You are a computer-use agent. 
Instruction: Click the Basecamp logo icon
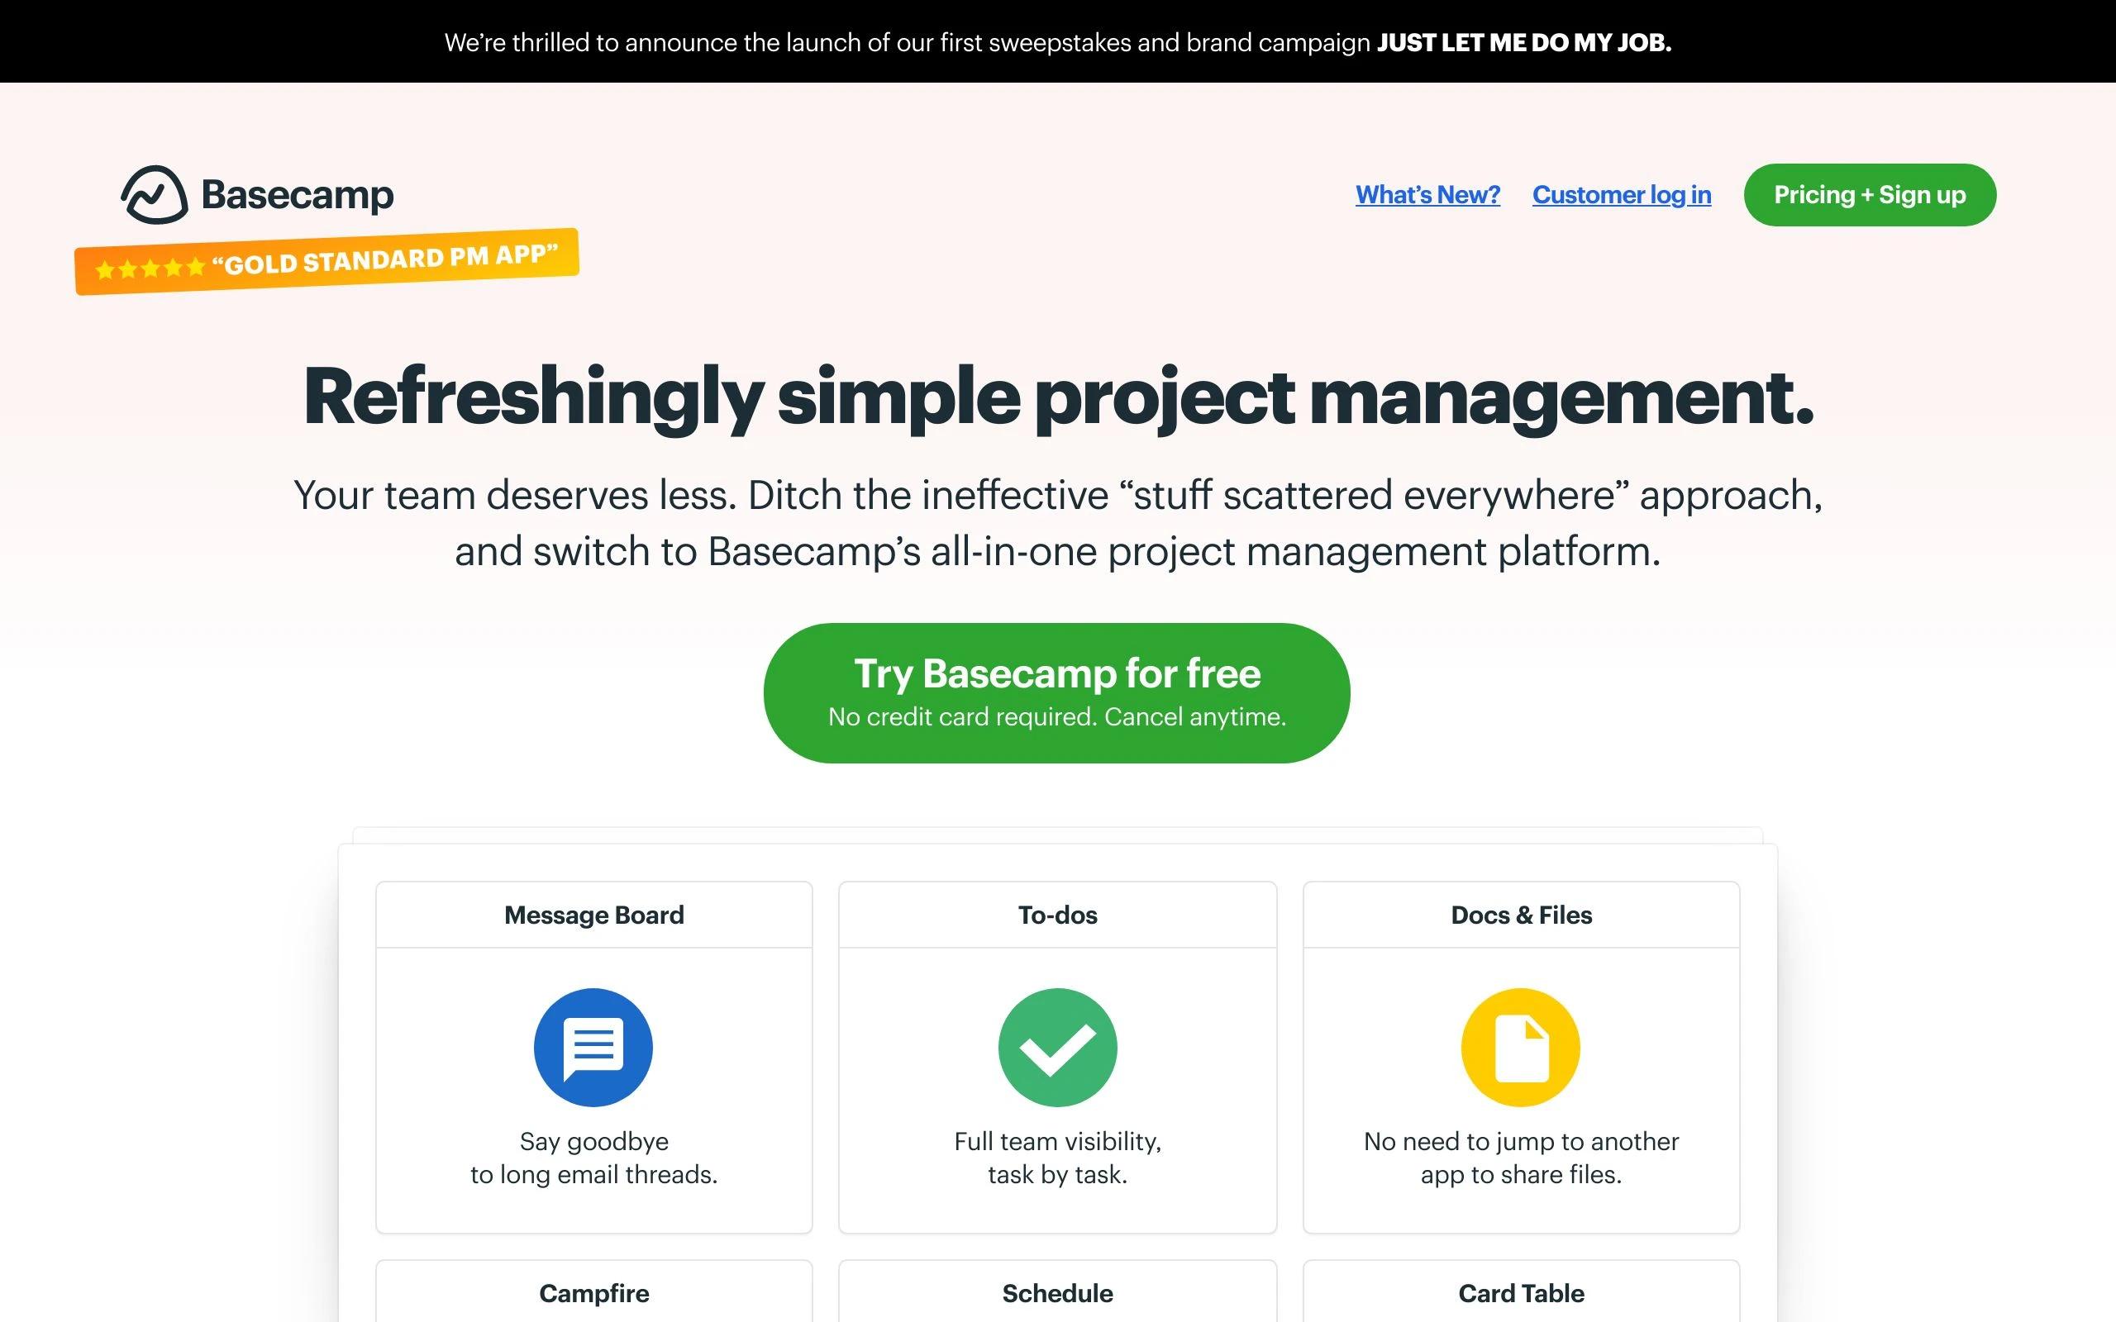[x=154, y=194]
